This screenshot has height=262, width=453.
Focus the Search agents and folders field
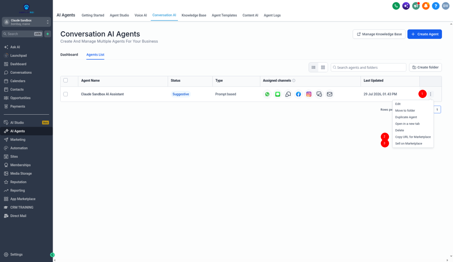(x=368, y=67)
